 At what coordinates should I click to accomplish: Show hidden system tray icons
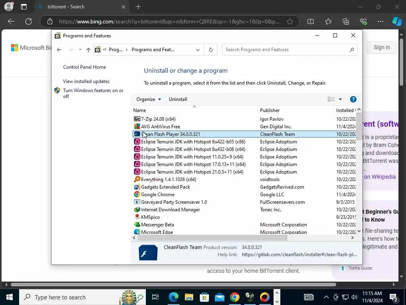pos(326,297)
